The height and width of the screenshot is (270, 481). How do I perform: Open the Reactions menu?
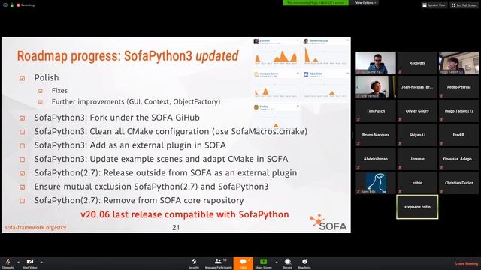pyautogui.click(x=304, y=263)
